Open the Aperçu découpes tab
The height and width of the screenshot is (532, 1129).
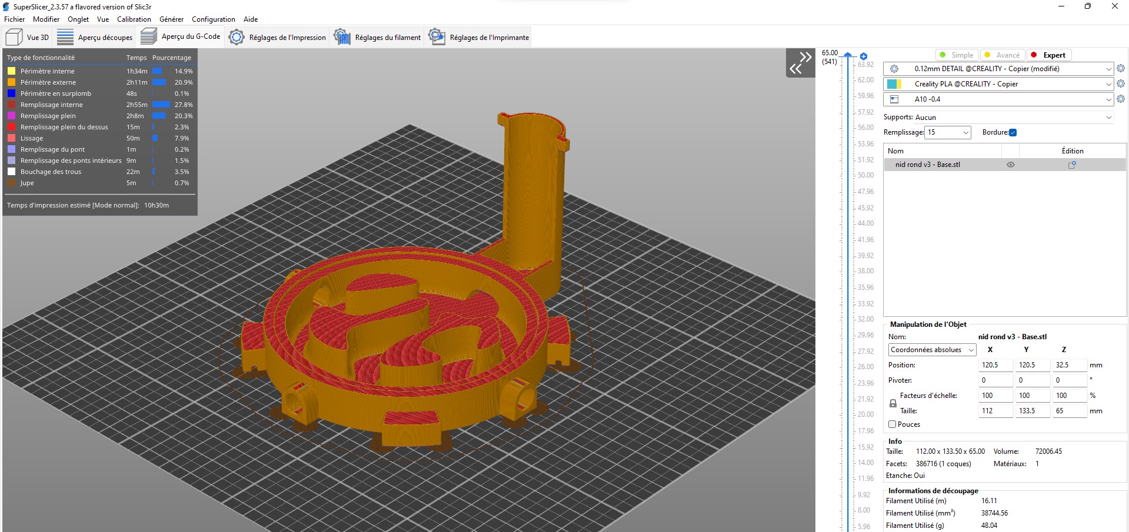tap(95, 37)
